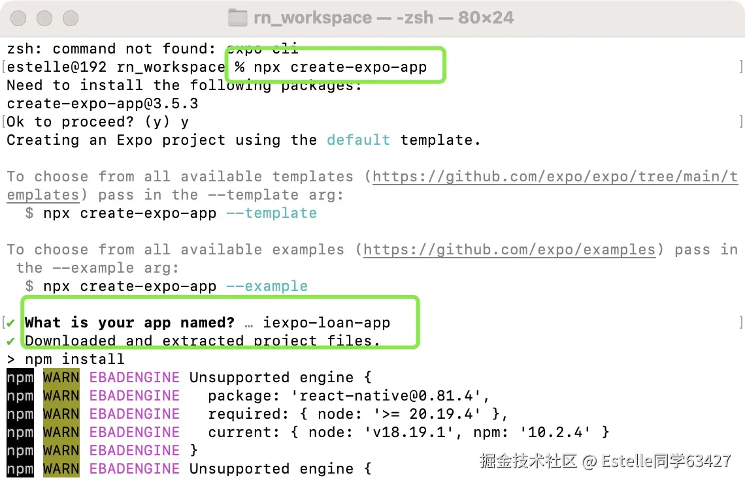
Task: Open the expo templates GitHub link
Action: tap(555, 177)
